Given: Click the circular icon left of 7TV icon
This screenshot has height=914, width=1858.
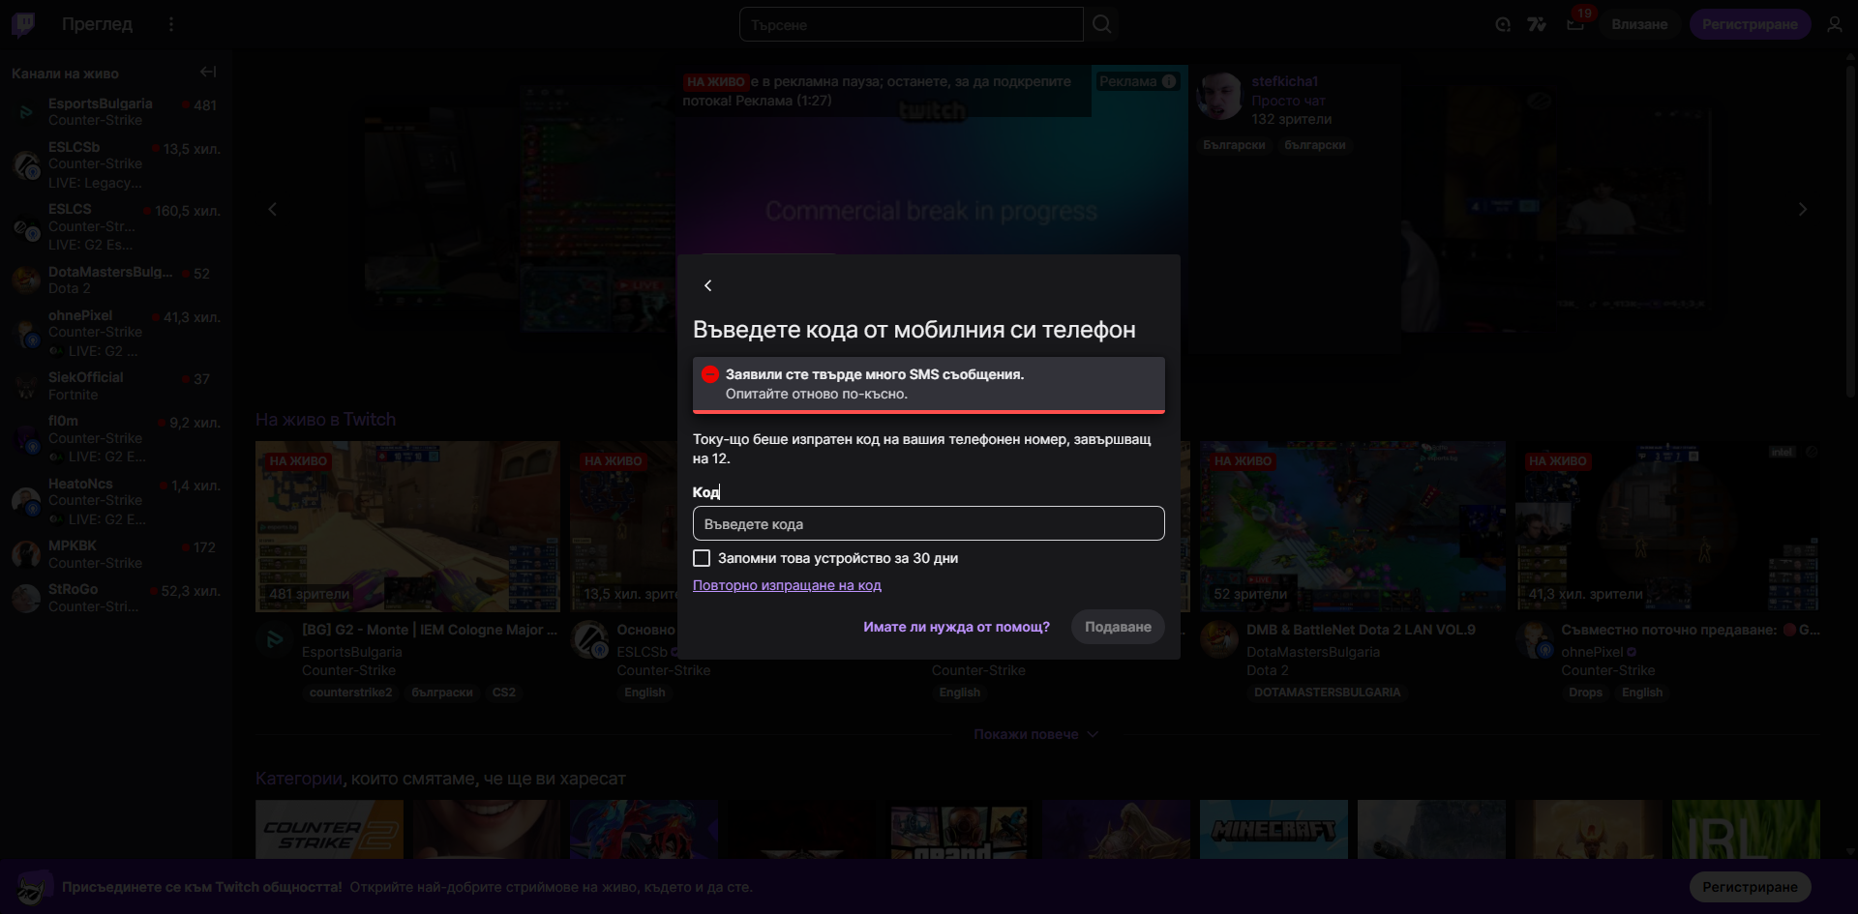Looking at the screenshot, I should tap(1503, 24).
